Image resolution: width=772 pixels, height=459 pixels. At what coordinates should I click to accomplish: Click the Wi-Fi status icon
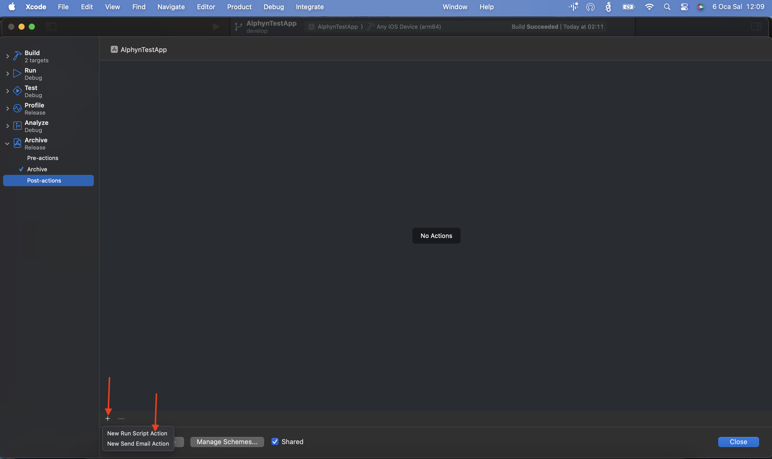click(x=649, y=7)
